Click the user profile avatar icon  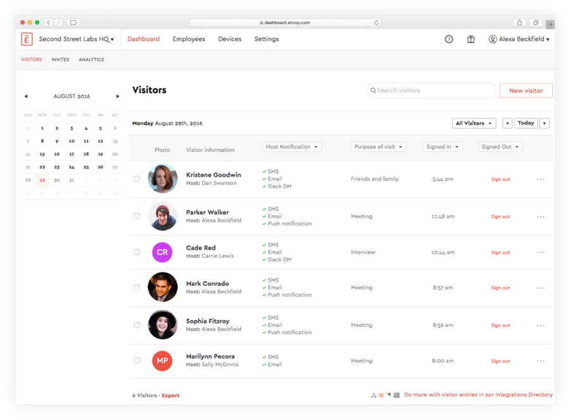[x=493, y=39]
